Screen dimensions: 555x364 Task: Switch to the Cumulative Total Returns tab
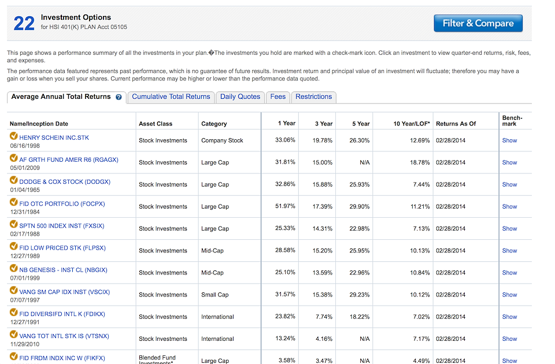click(x=171, y=97)
